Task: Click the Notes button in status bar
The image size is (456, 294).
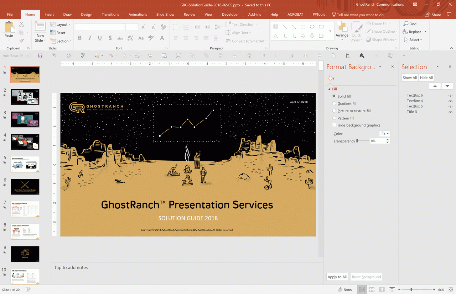Action: pos(345,290)
